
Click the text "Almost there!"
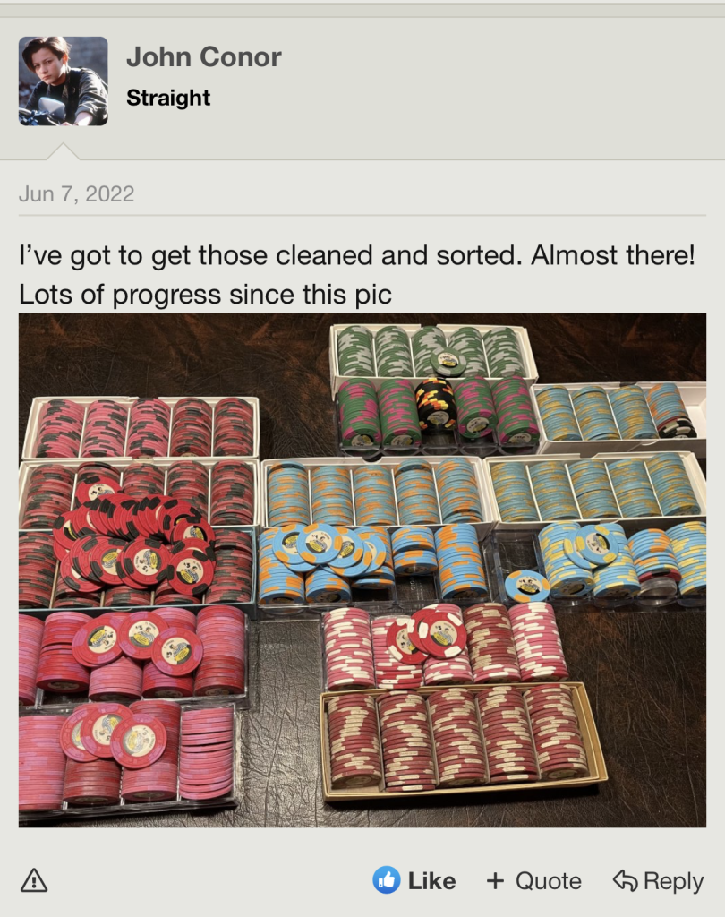coord(613,255)
